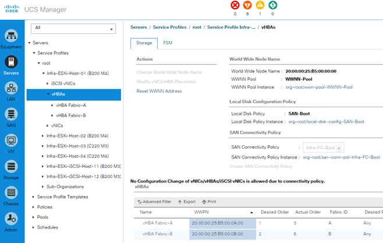Click World Wide Node Name value
The height and width of the screenshot is (243, 383).
click(x=311, y=71)
